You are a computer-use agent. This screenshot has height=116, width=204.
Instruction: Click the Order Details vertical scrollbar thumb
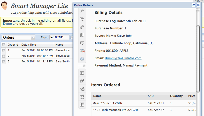click(x=198, y=59)
